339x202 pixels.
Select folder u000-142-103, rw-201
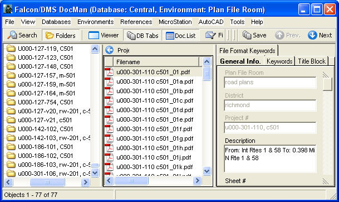point(54,138)
